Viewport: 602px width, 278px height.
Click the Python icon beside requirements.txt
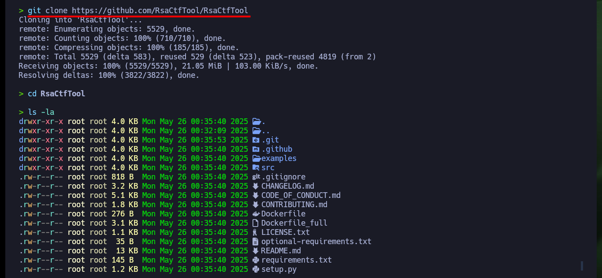tap(256, 260)
